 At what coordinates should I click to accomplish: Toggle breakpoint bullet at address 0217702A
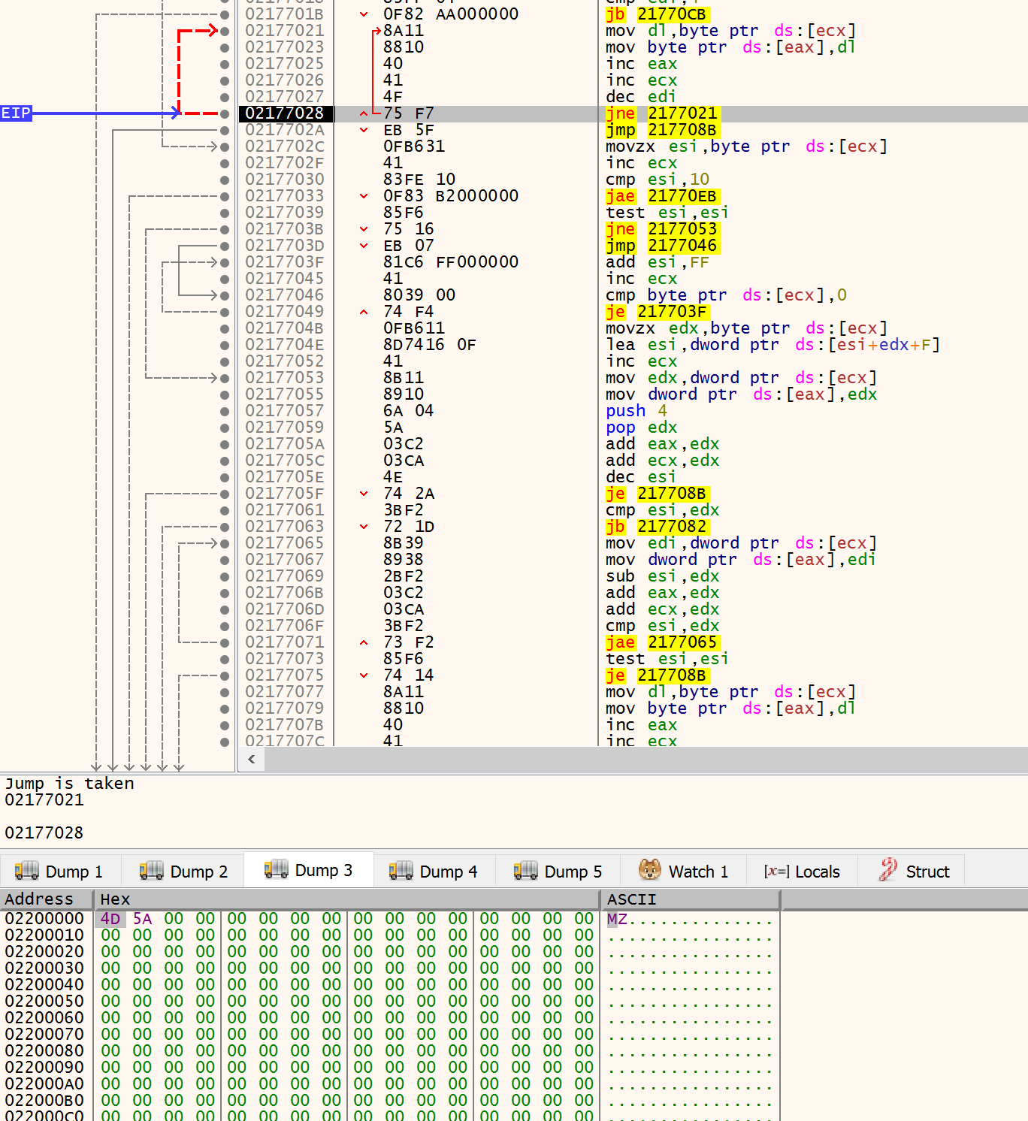click(225, 130)
